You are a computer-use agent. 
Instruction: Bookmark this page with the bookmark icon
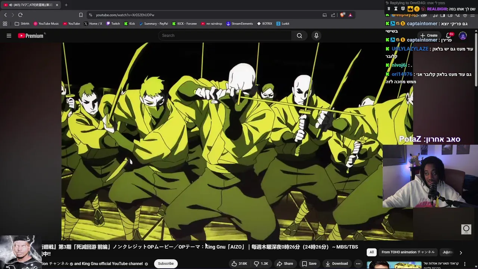[x=81, y=15]
